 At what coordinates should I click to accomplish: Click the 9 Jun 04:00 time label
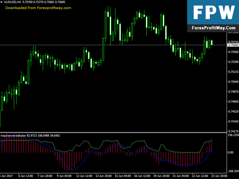point(64,176)
